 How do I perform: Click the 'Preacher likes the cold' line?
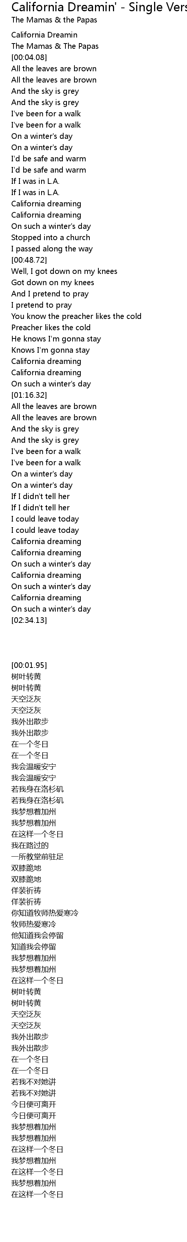50,327
